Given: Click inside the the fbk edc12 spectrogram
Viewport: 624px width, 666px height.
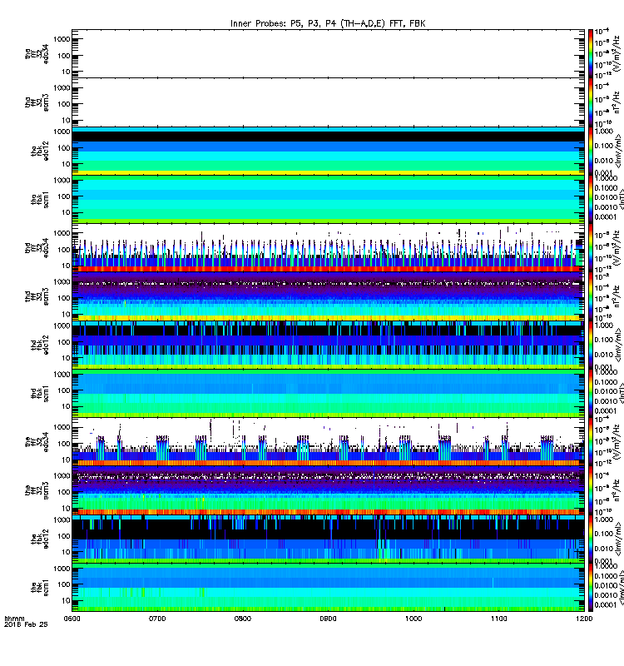Looking at the screenshot, I should pyautogui.click(x=328, y=539).
